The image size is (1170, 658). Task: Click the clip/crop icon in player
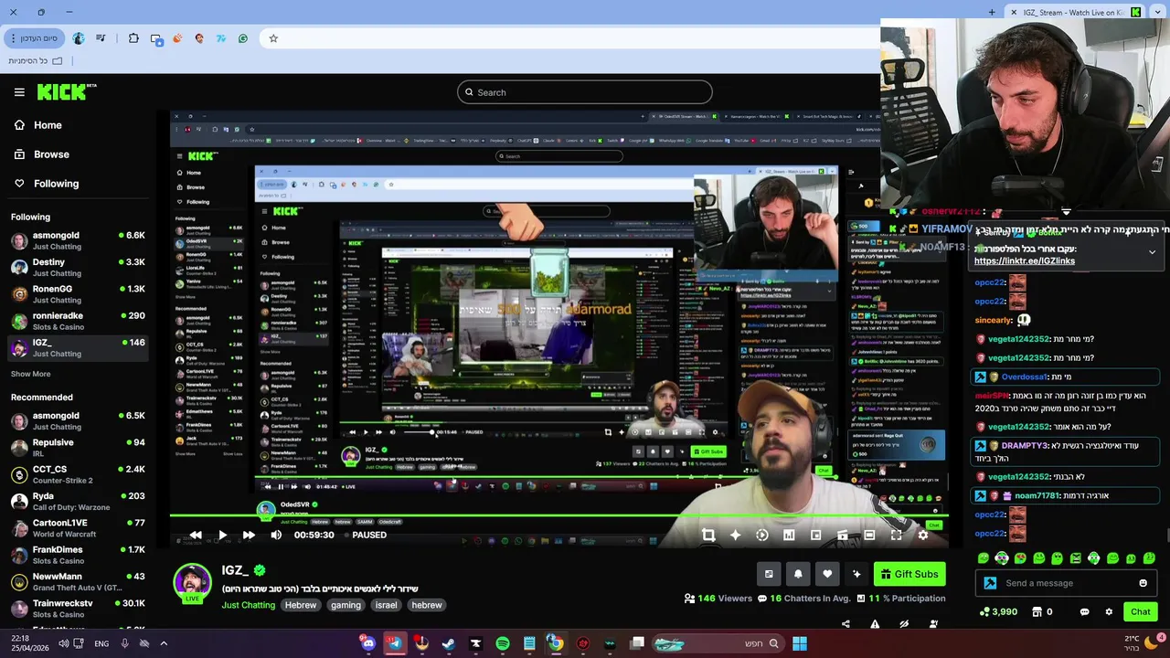(x=708, y=536)
